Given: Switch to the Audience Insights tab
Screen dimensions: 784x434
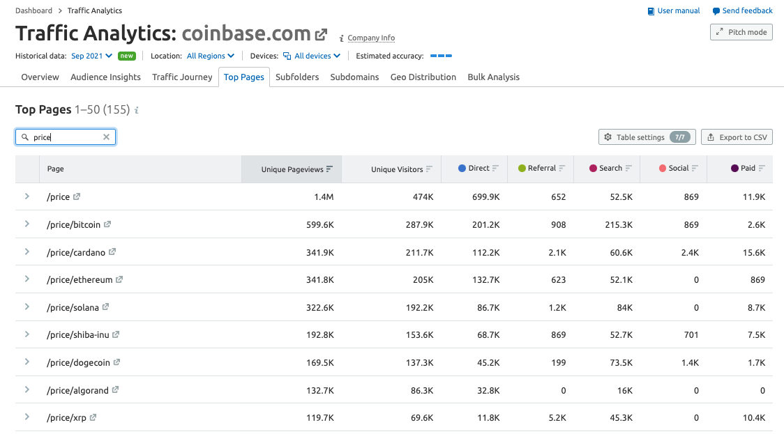Looking at the screenshot, I should tap(105, 77).
